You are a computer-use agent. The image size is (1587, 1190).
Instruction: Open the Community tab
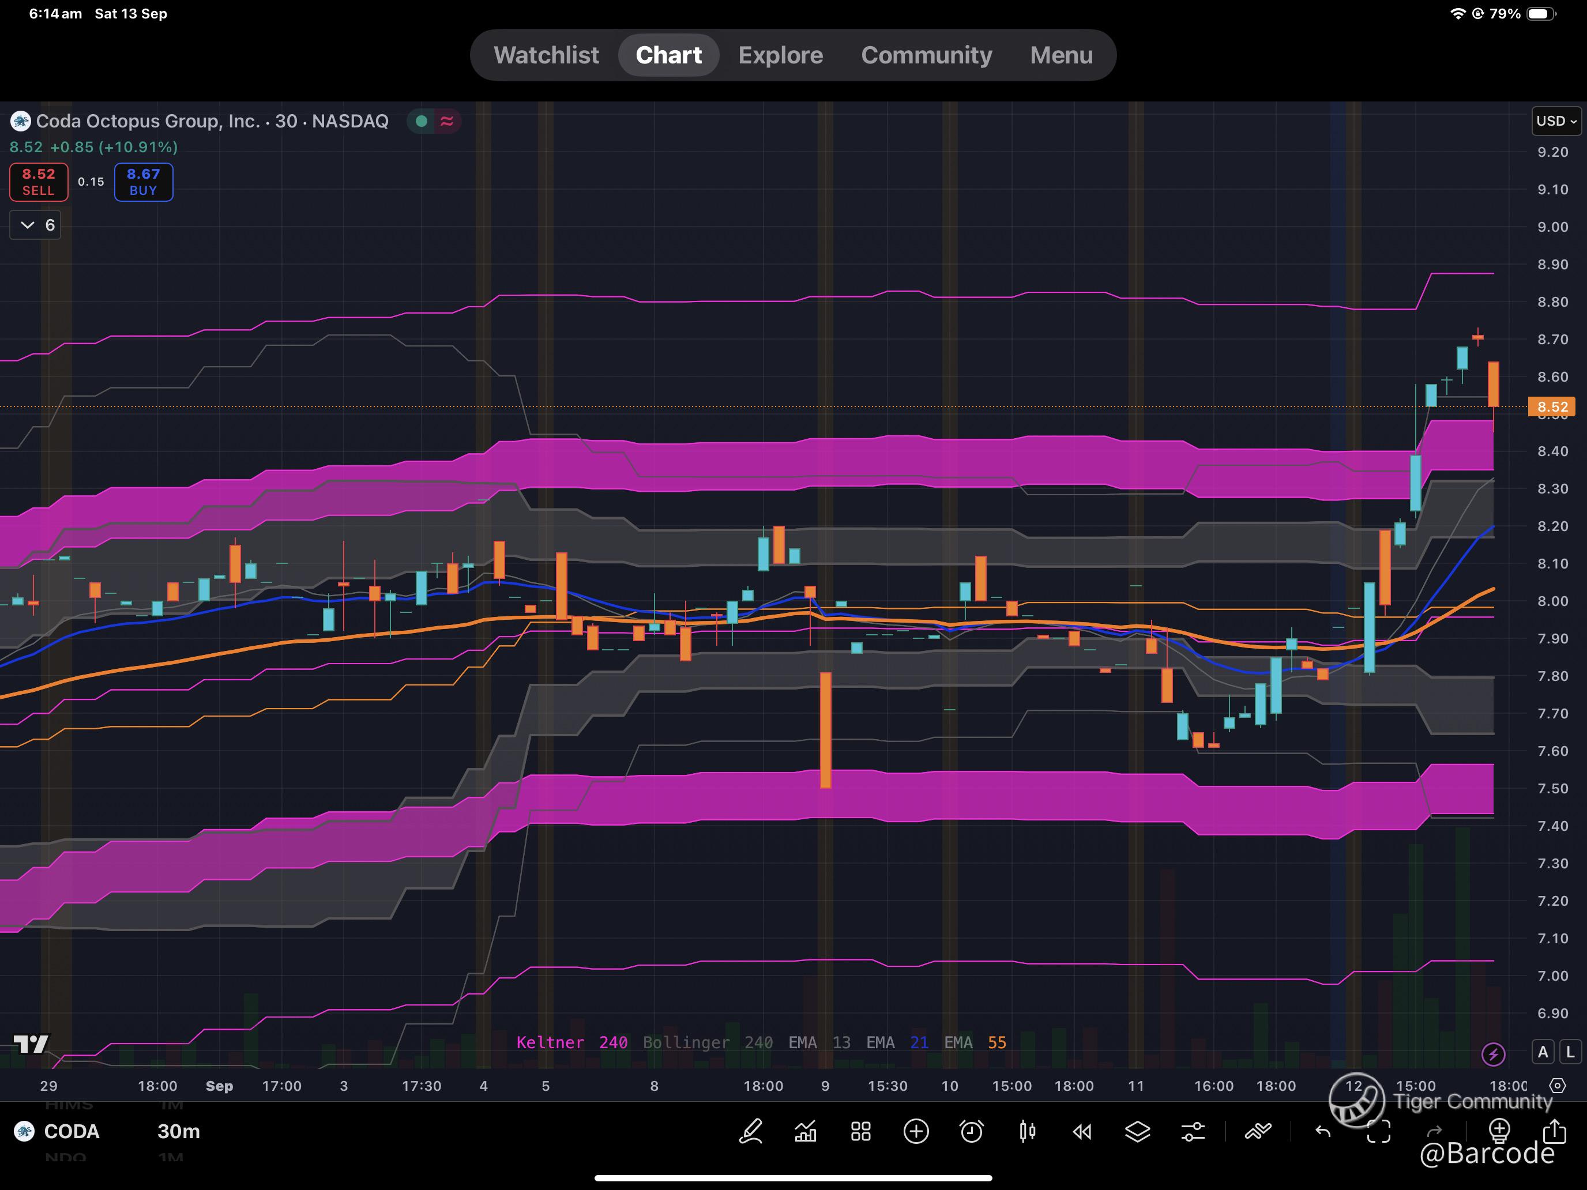coord(926,55)
